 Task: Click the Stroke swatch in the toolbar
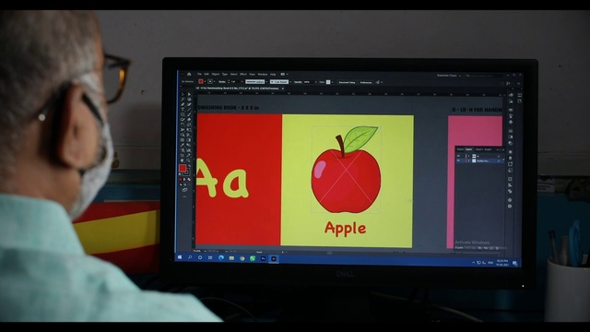point(187,172)
